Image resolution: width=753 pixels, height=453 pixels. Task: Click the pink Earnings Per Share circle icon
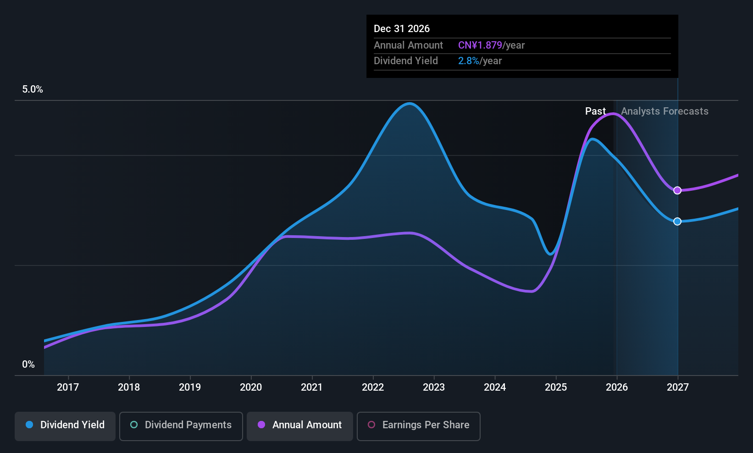click(372, 425)
